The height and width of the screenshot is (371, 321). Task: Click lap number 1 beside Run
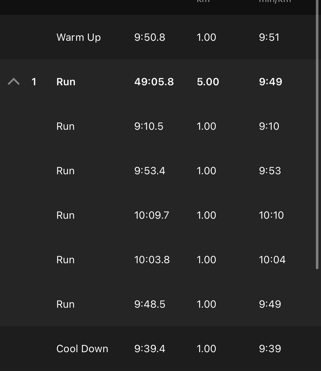(x=34, y=82)
